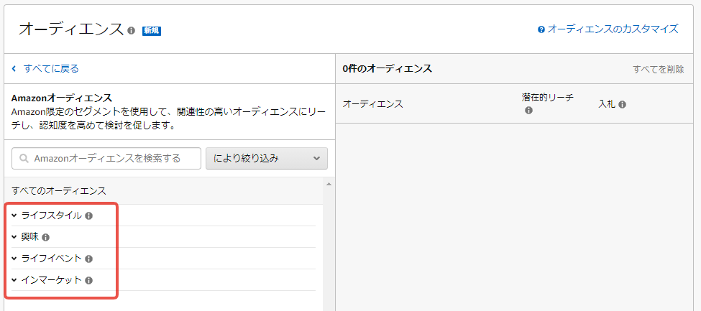The height and width of the screenshot is (311, 701).
Task: Open the により絞り込み filter dropdown
Action: [266, 159]
